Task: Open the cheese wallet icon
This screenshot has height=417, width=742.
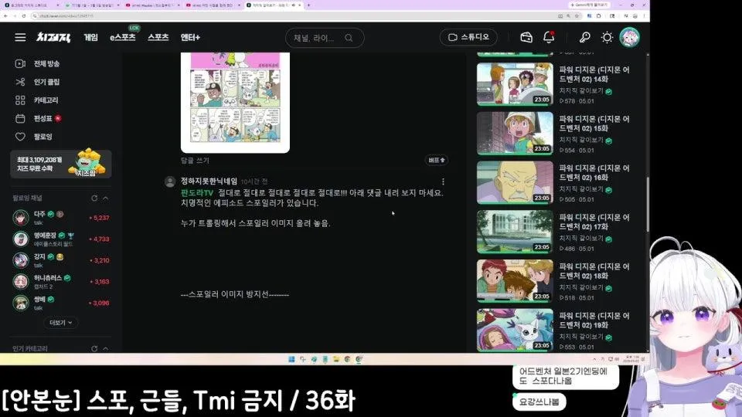Action: 526,37
